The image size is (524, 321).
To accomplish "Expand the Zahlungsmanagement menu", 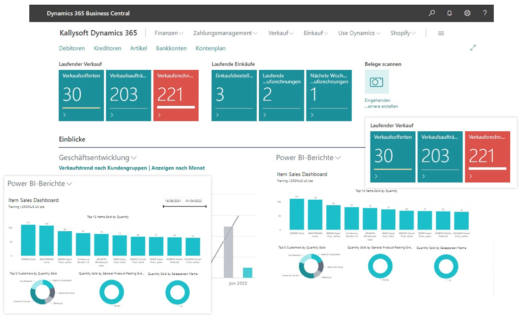I will 225,33.
